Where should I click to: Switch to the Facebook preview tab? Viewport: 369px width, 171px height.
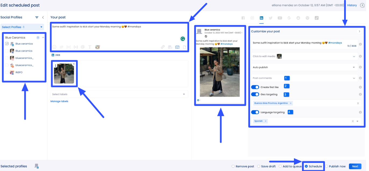(x=243, y=18)
